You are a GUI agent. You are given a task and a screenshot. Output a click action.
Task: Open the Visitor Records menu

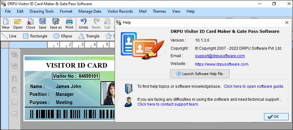tap(120, 11)
